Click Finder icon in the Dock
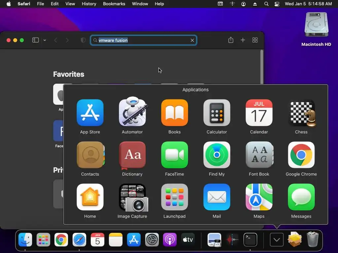The width and height of the screenshot is (338, 253). tap(25, 239)
